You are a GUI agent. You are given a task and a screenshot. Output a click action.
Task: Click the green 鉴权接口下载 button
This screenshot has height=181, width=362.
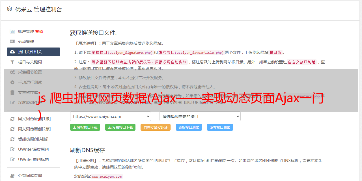(x=85, y=127)
